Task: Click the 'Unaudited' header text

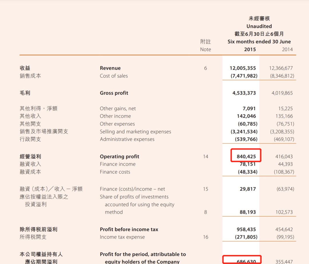Action: 259,26
